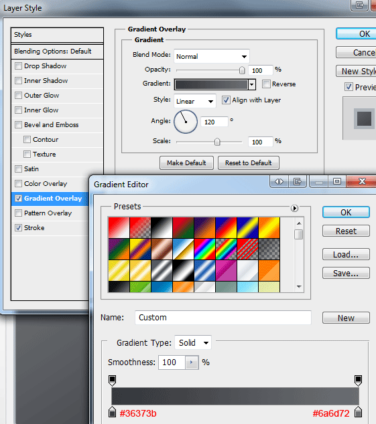Open the Presets flyout menu arrow
376x424 pixels.
[294, 208]
